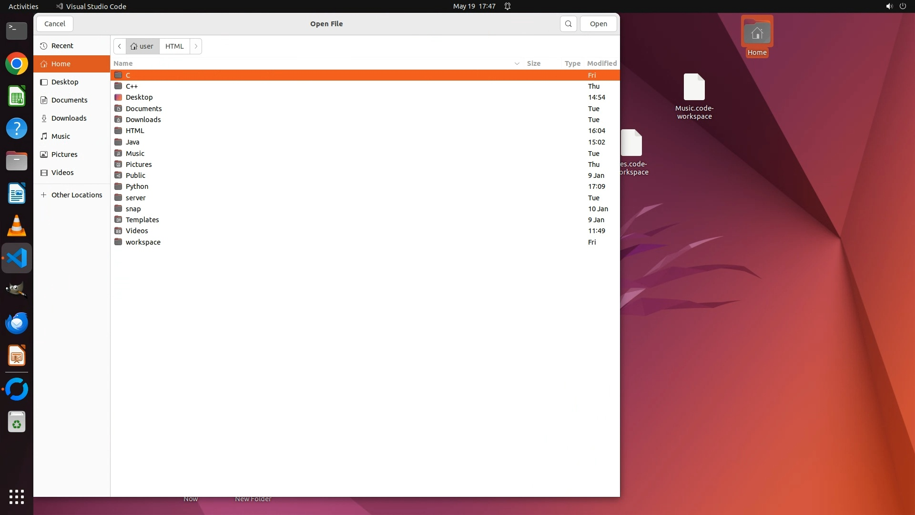This screenshot has width=915, height=515.
Task: Open Videos in the places sidebar
Action: click(62, 173)
